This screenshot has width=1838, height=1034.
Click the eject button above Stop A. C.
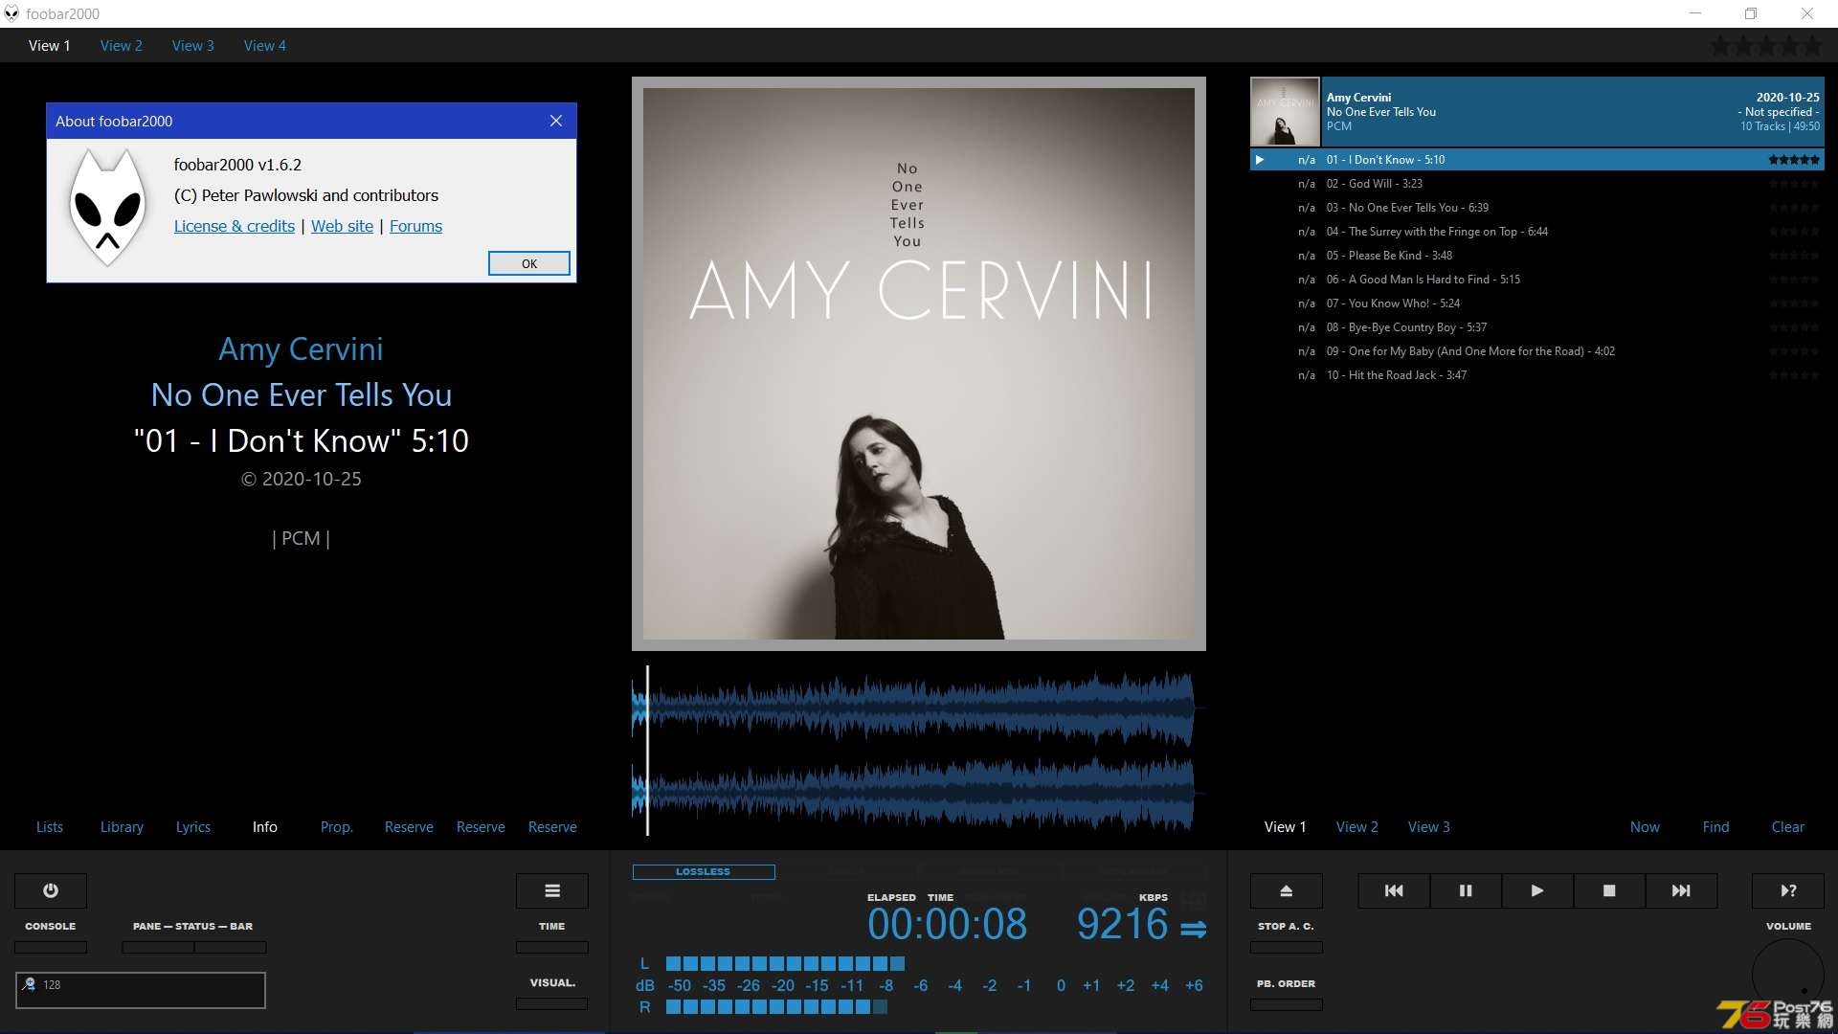pos(1287,890)
